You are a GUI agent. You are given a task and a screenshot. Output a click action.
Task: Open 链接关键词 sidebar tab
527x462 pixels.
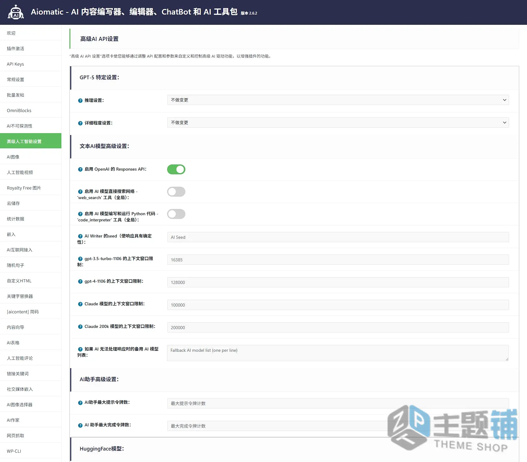pyautogui.click(x=31, y=373)
